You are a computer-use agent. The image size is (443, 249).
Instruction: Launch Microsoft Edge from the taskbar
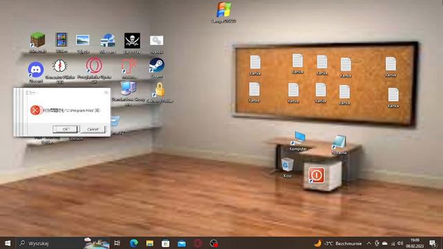click(x=134, y=243)
